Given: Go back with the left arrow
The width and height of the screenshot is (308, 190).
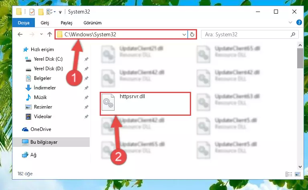Looking at the screenshot, I should pyautogui.click(x=20, y=34).
